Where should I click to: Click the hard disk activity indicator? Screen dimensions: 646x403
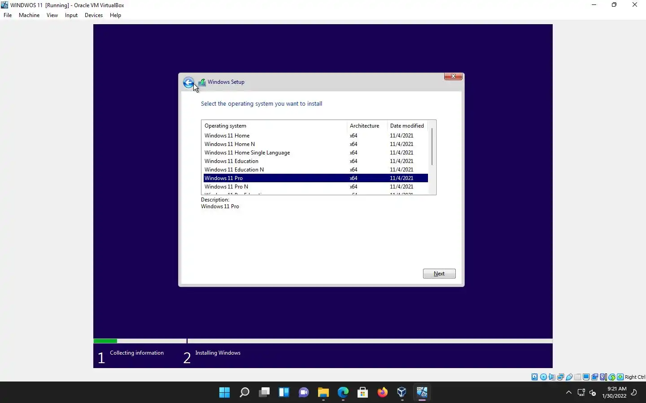(535, 377)
